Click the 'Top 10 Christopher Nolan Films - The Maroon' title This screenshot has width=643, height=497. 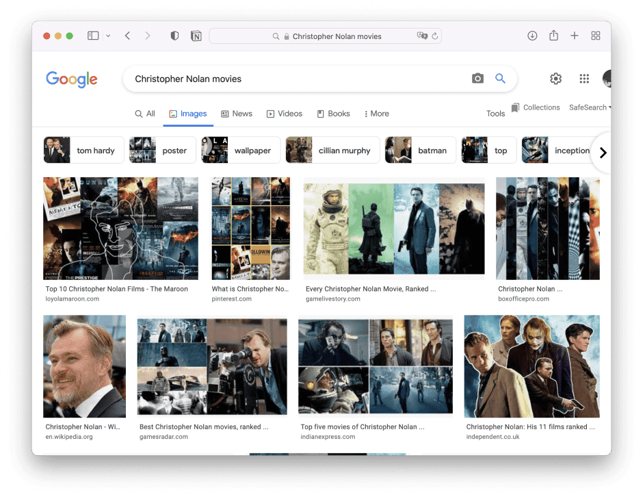[x=116, y=289]
